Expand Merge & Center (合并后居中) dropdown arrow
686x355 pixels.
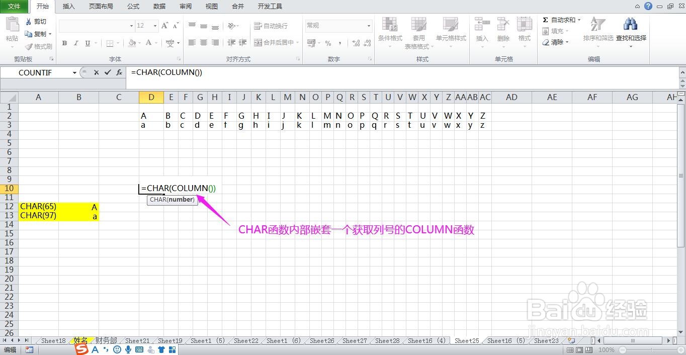click(297, 43)
